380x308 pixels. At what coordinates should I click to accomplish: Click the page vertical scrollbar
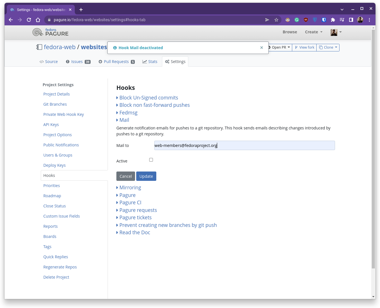point(373,148)
